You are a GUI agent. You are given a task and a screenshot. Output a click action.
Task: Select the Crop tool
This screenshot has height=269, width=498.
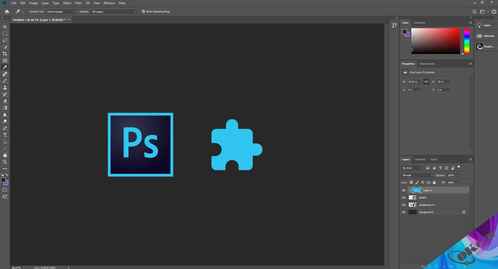pyautogui.click(x=5, y=54)
